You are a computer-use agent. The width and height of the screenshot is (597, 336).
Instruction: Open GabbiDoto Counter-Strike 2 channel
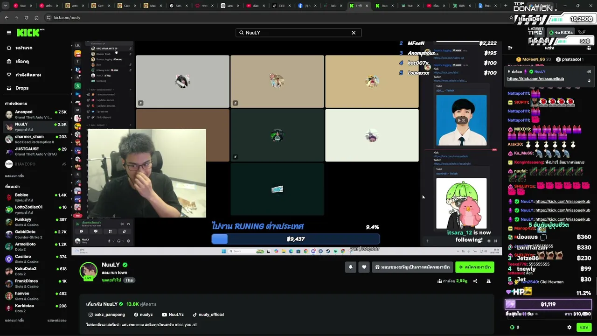click(36, 234)
